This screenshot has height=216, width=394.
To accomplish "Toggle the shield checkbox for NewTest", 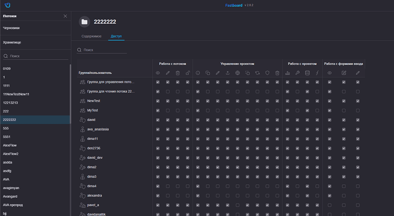I will click(267, 101).
